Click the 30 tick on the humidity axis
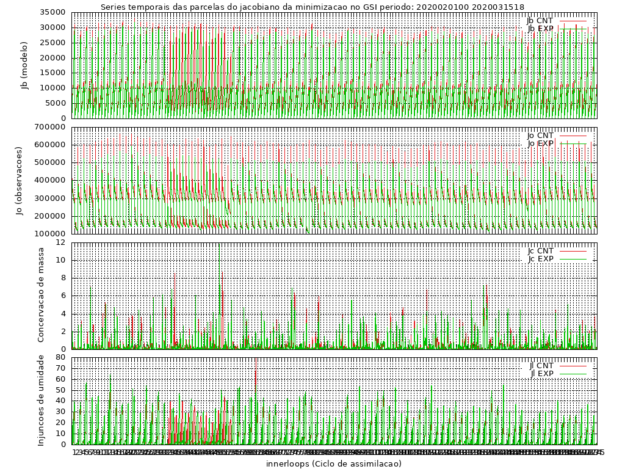Viewport: 625px width, 469px height. pyautogui.click(x=60, y=412)
